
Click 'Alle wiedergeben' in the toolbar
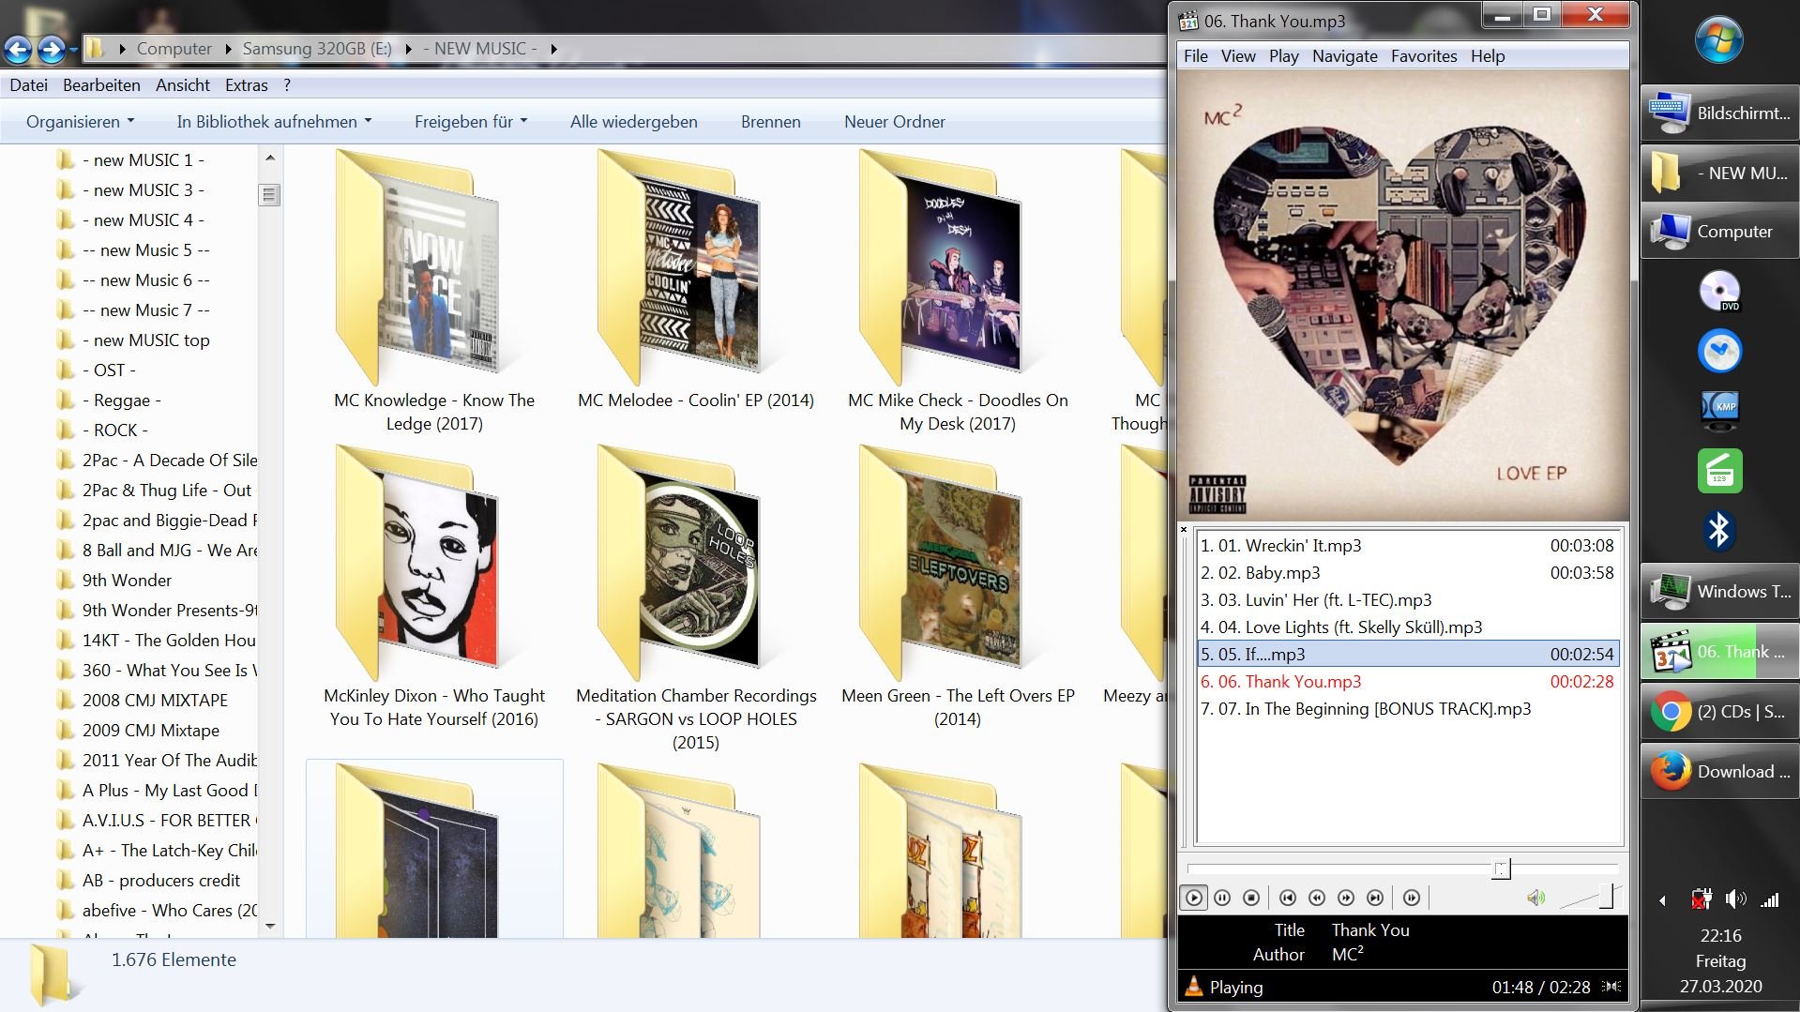tap(634, 122)
